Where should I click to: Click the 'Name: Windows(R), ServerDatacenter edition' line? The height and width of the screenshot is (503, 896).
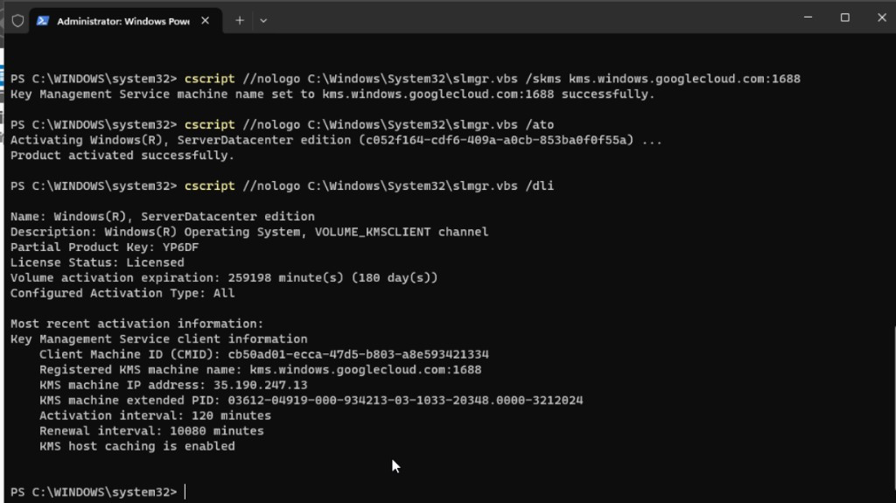[162, 217]
